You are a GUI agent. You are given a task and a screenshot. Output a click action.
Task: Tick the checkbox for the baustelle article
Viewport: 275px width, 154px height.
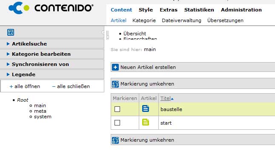[x=117, y=109]
